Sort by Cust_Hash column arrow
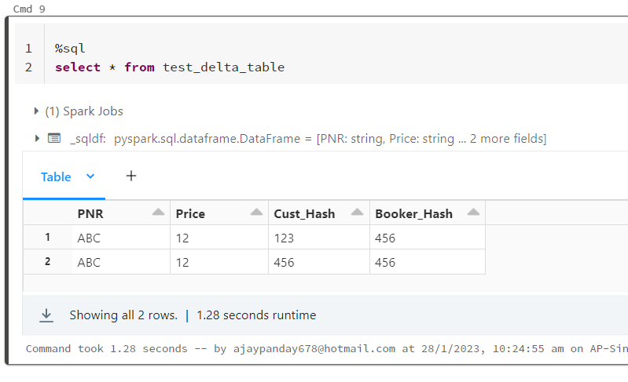 tap(357, 213)
